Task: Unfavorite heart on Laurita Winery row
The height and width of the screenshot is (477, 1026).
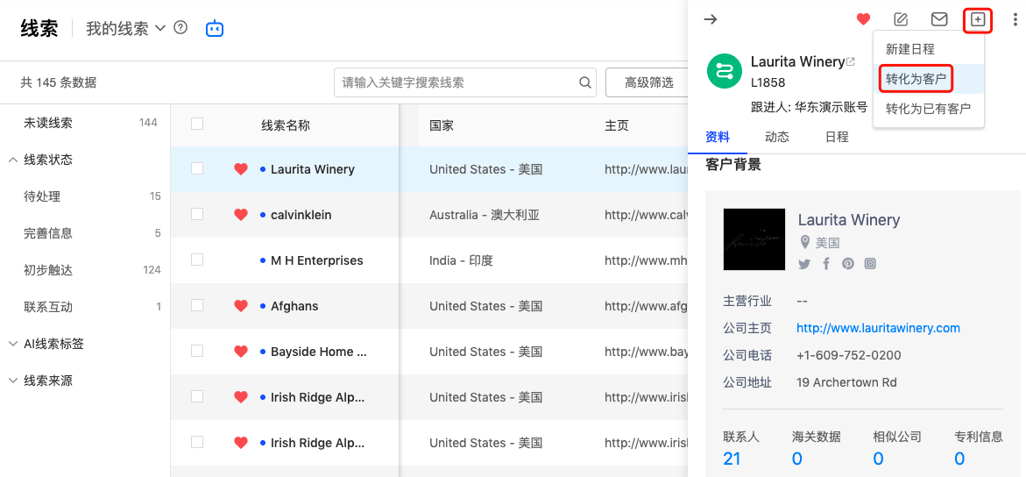Action: point(241,169)
